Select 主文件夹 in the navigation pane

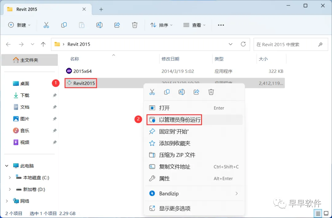(30, 60)
